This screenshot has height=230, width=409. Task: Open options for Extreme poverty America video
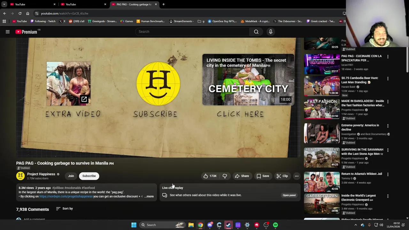click(388, 126)
